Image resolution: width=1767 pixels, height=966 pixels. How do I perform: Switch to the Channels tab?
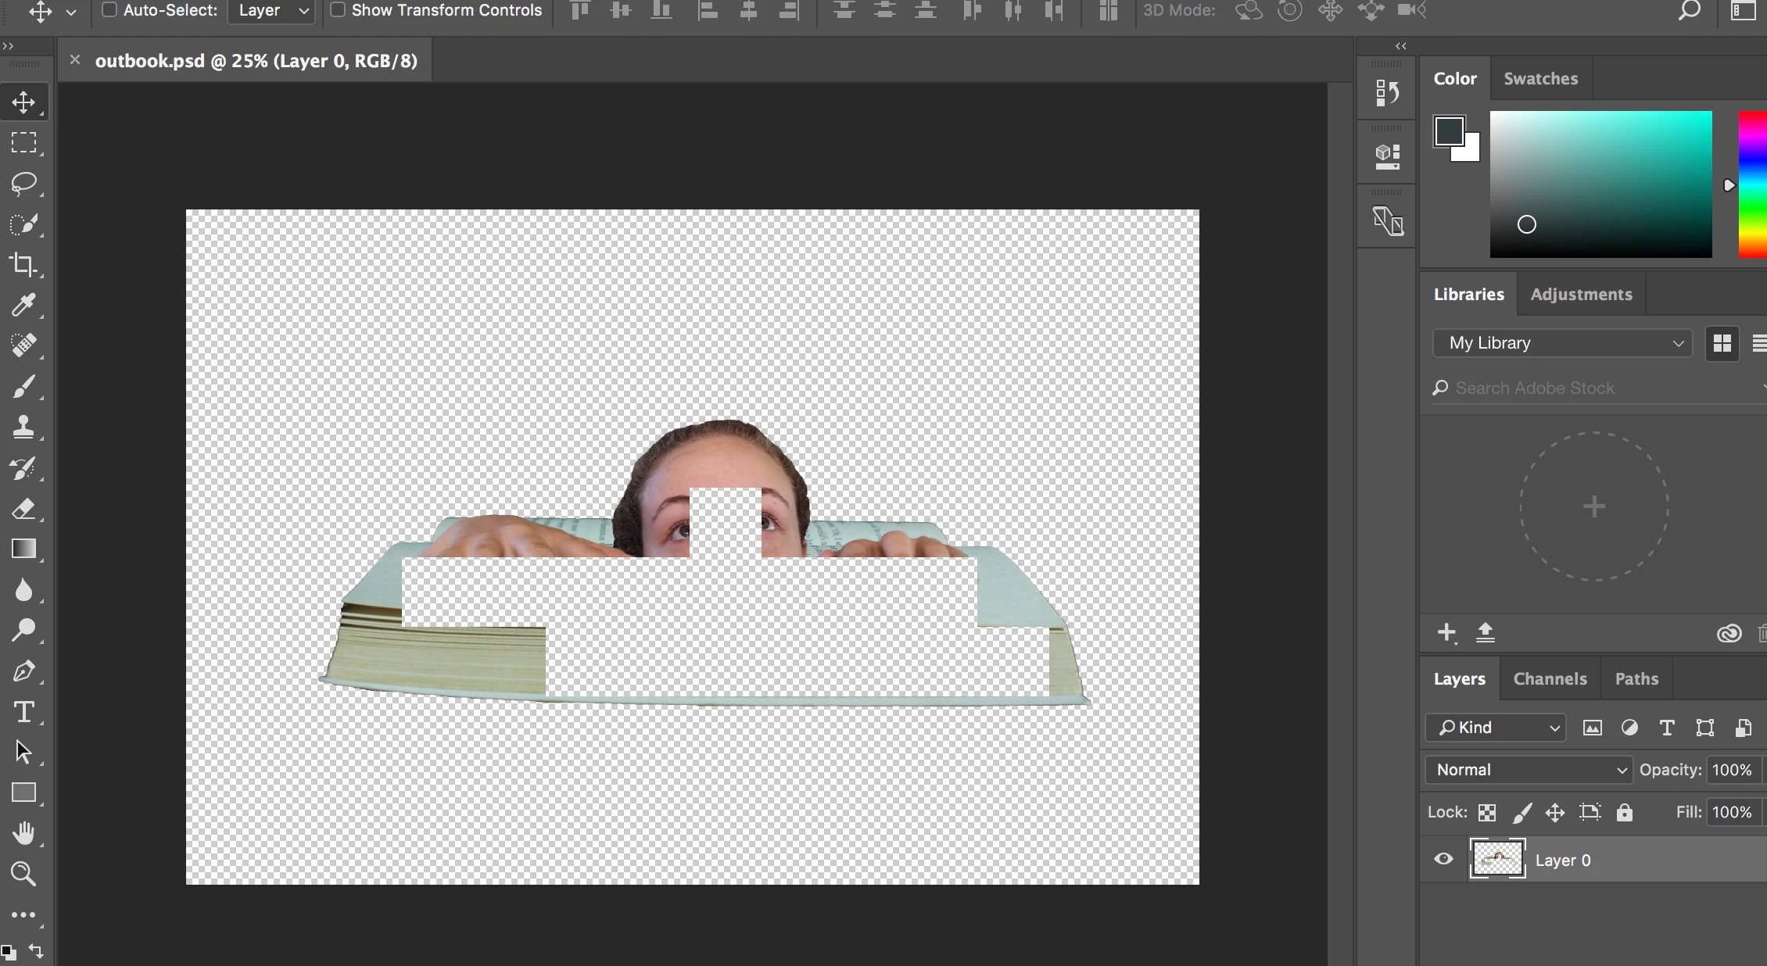point(1550,679)
